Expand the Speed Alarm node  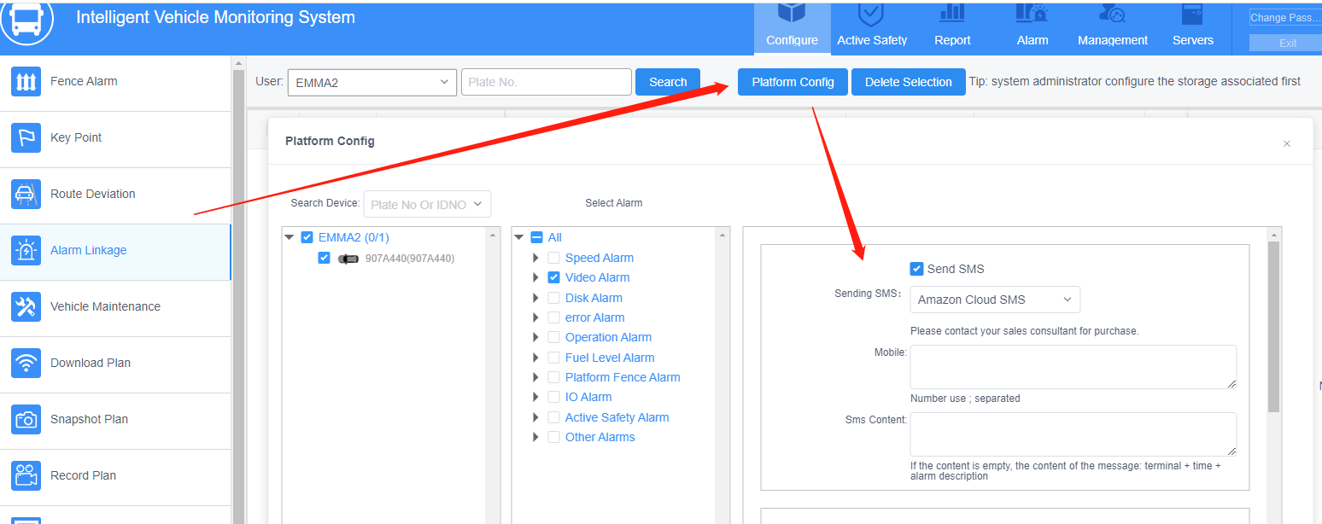[535, 258]
